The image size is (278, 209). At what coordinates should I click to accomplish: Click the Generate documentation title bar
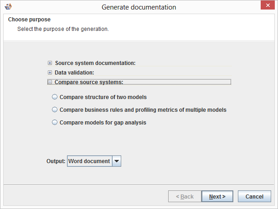pos(139,7)
